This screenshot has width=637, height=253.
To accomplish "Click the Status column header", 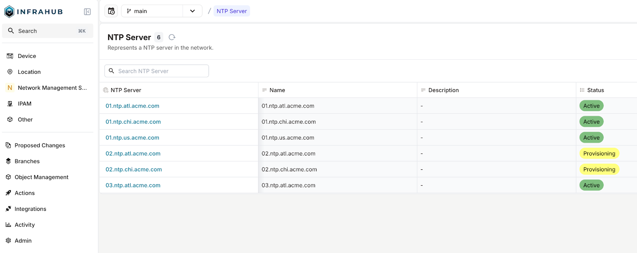I will pyautogui.click(x=606, y=90).
